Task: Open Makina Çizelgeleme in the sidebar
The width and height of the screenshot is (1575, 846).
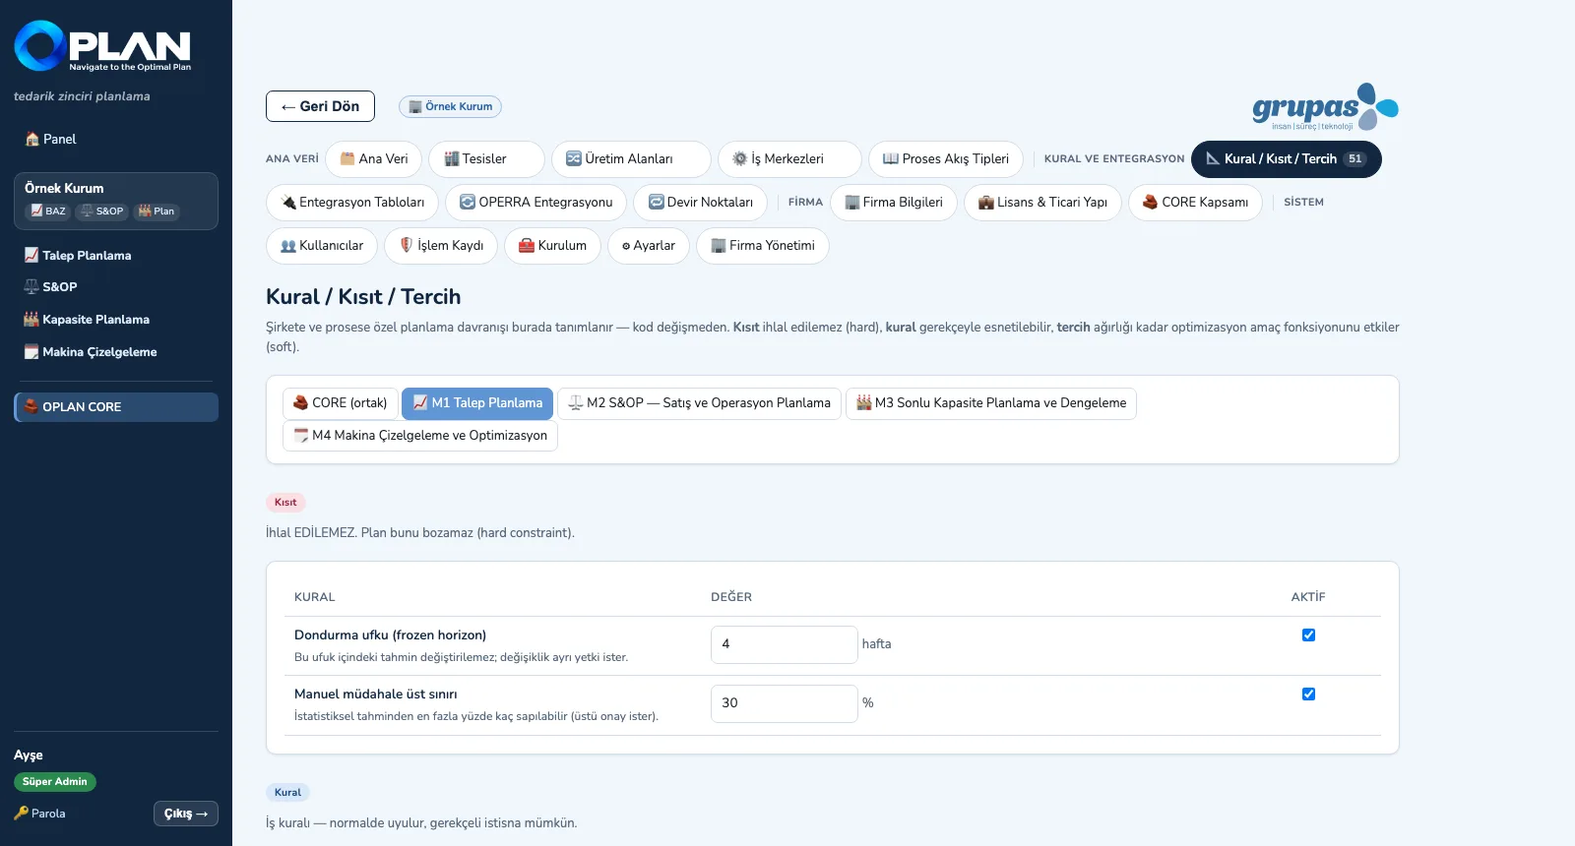Action: coord(116,352)
